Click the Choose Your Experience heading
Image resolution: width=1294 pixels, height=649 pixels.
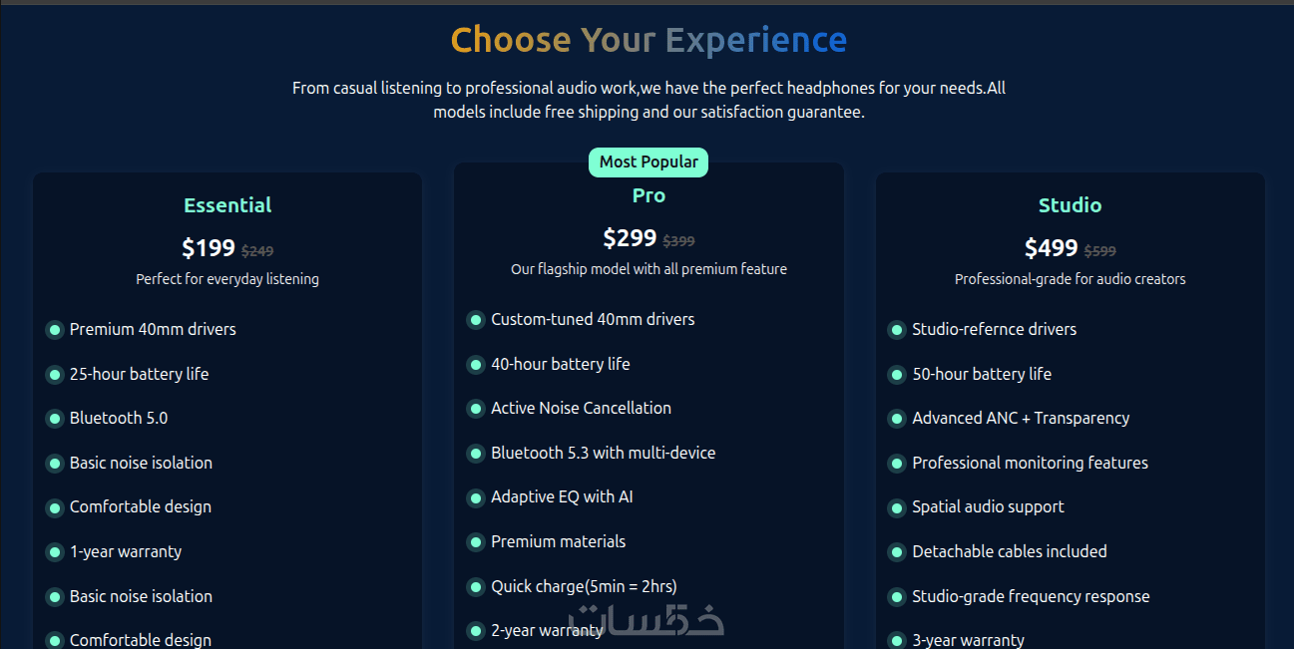click(x=648, y=40)
